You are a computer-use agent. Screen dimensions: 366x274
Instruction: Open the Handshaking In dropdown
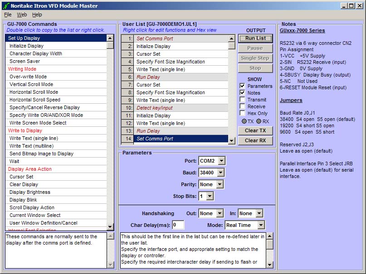click(259, 213)
